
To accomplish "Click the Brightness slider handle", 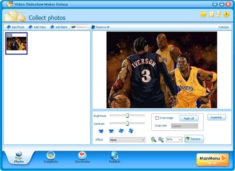I will click(x=127, y=115).
